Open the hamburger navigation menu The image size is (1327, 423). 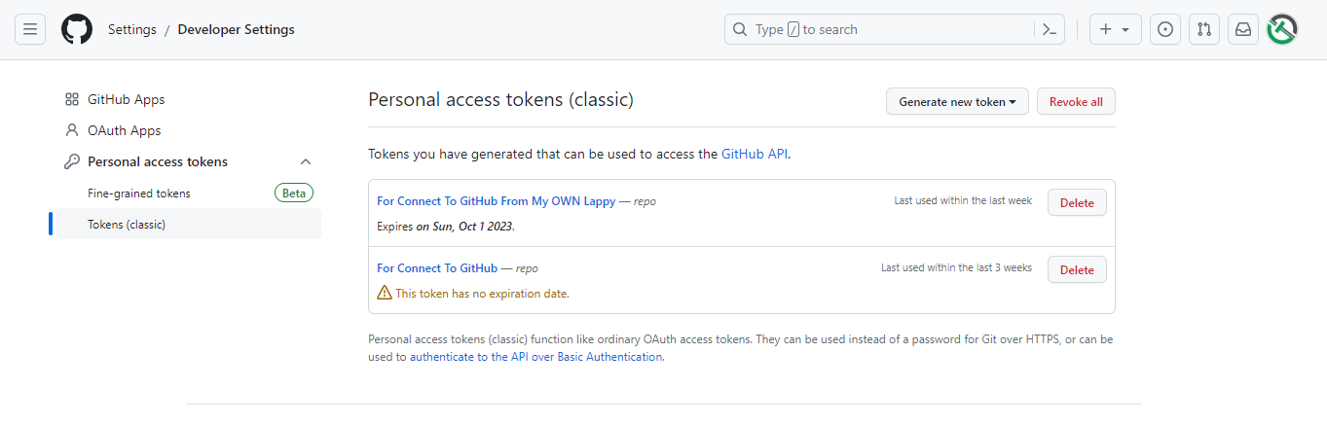pos(30,29)
